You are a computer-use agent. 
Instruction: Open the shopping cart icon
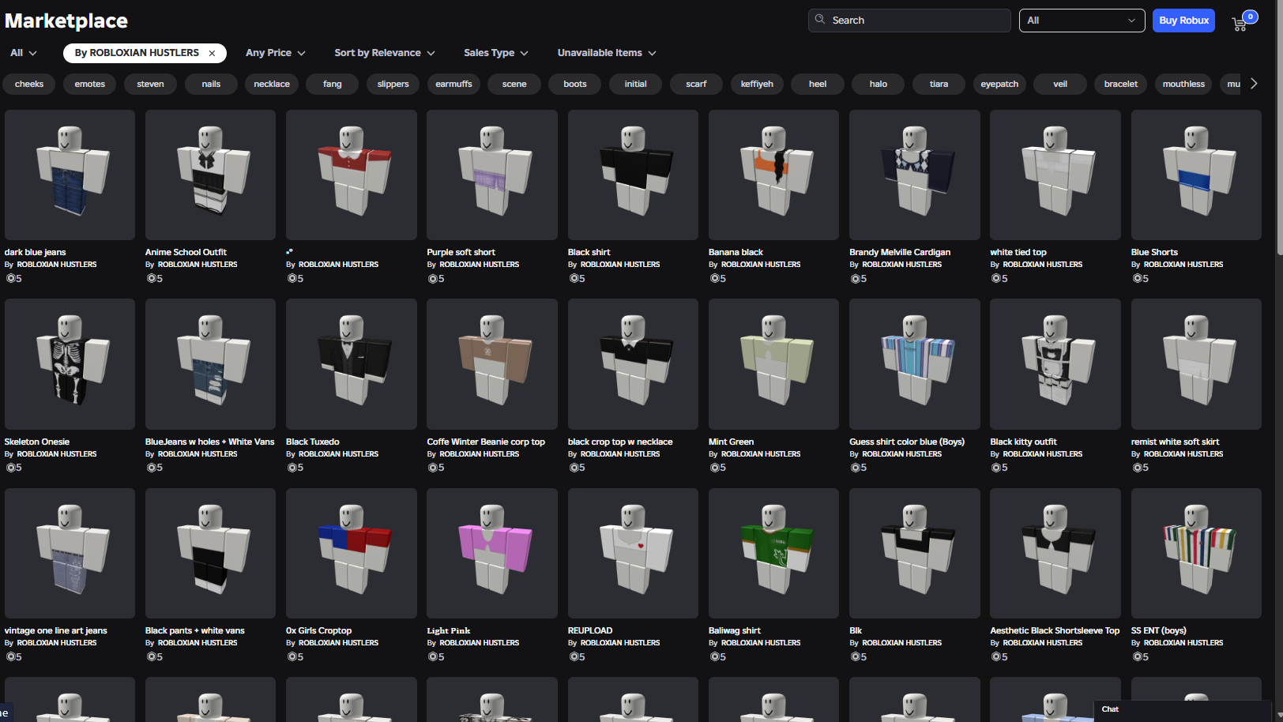1240,24
